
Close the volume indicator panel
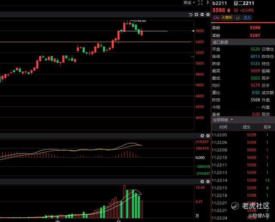(x=202, y=181)
